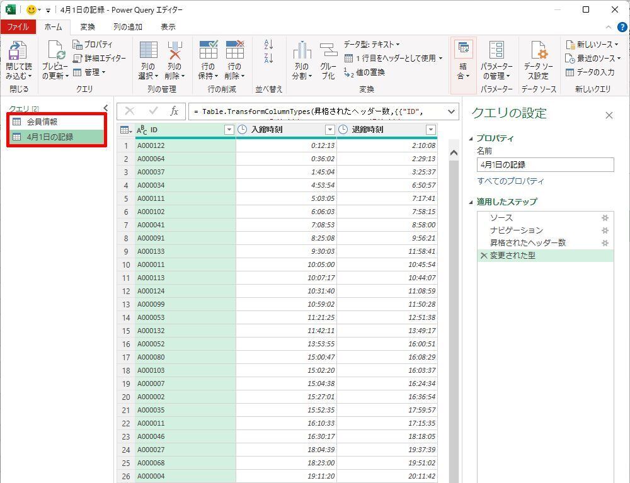Click the fx formula button
Viewport: 630px width, 483px height.
[174, 111]
